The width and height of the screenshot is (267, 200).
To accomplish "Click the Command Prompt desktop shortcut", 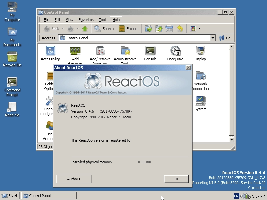I will [12, 87].
